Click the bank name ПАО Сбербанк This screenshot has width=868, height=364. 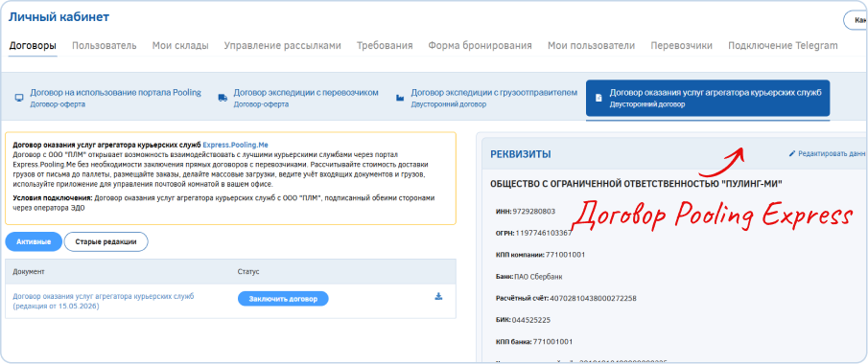539,277
